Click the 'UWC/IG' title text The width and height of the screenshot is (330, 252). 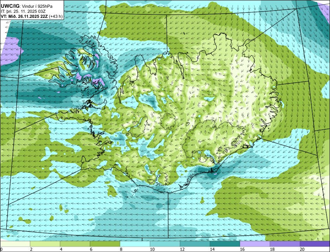tap(10, 6)
